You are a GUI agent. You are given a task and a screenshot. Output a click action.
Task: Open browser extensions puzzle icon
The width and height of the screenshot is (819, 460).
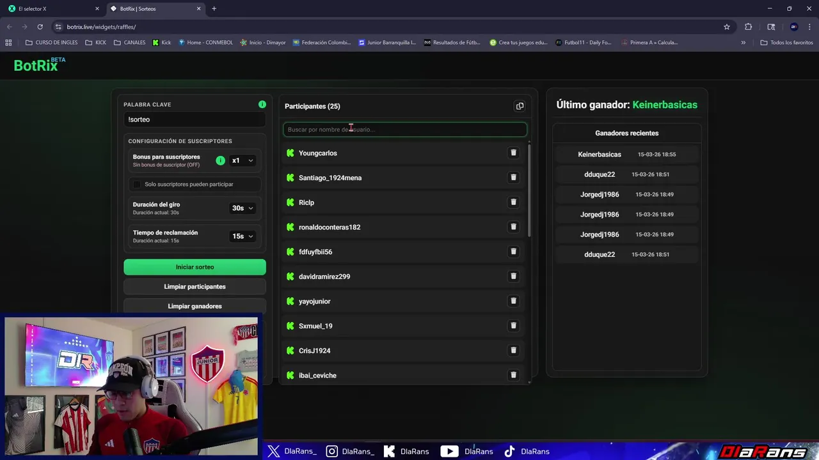748,27
